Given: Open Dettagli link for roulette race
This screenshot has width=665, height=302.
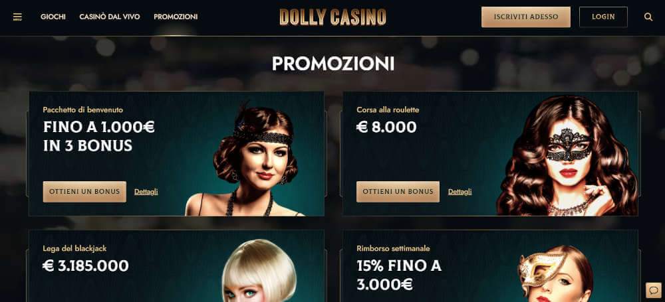Looking at the screenshot, I should pyautogui.click(x=460, y=192).
